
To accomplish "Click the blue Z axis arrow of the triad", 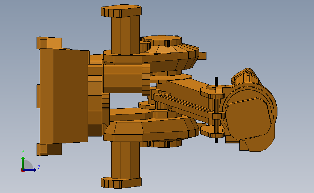I will pos(30,170).
